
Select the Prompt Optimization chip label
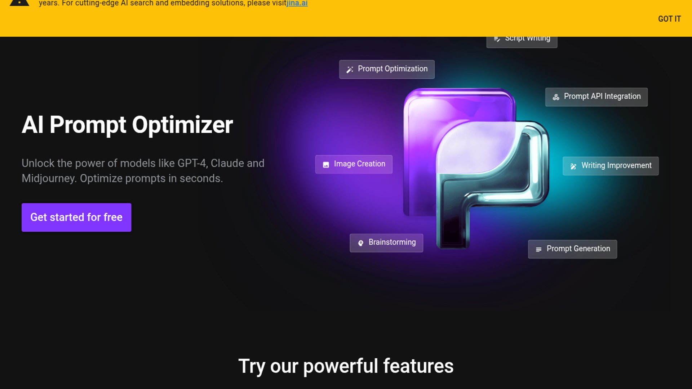click(x=392, y=69)
